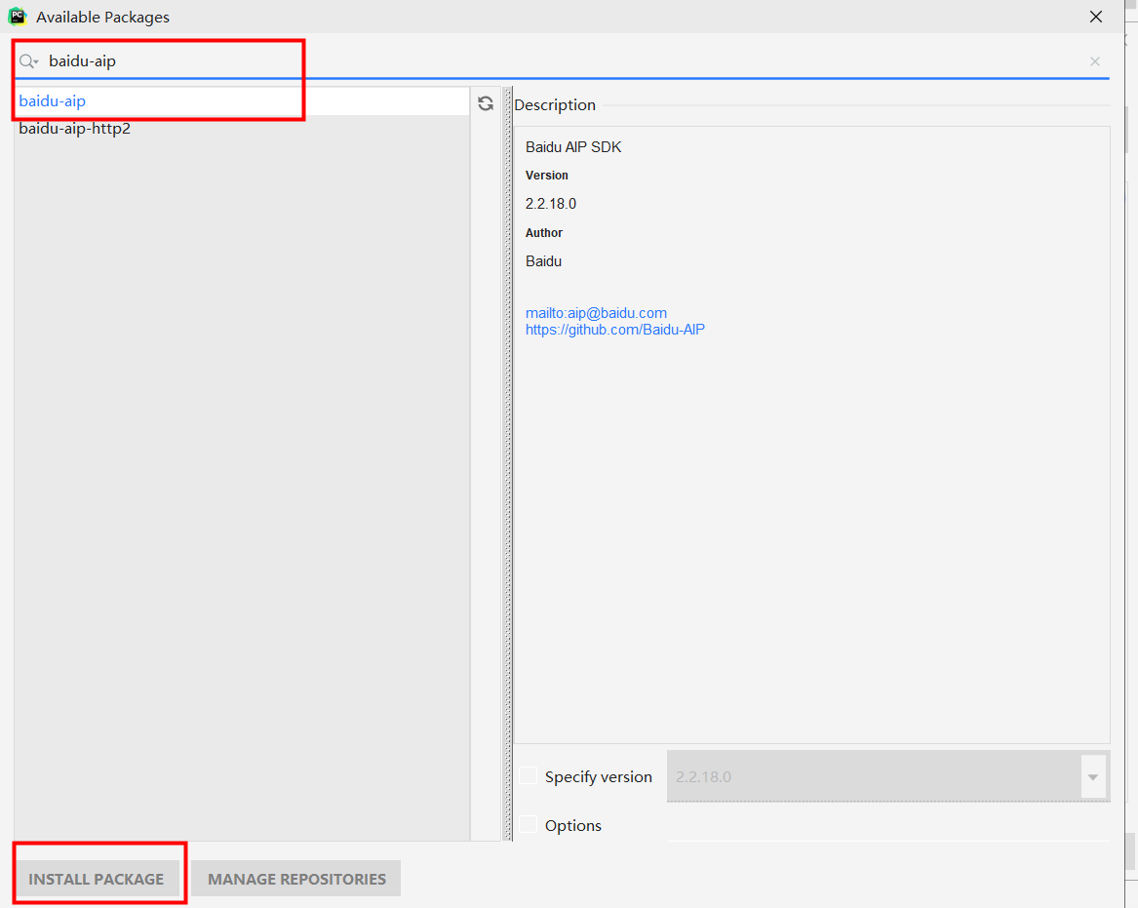Screen dimensions: 1138x908
Task: Reload the package list
Action: (486, 103)
